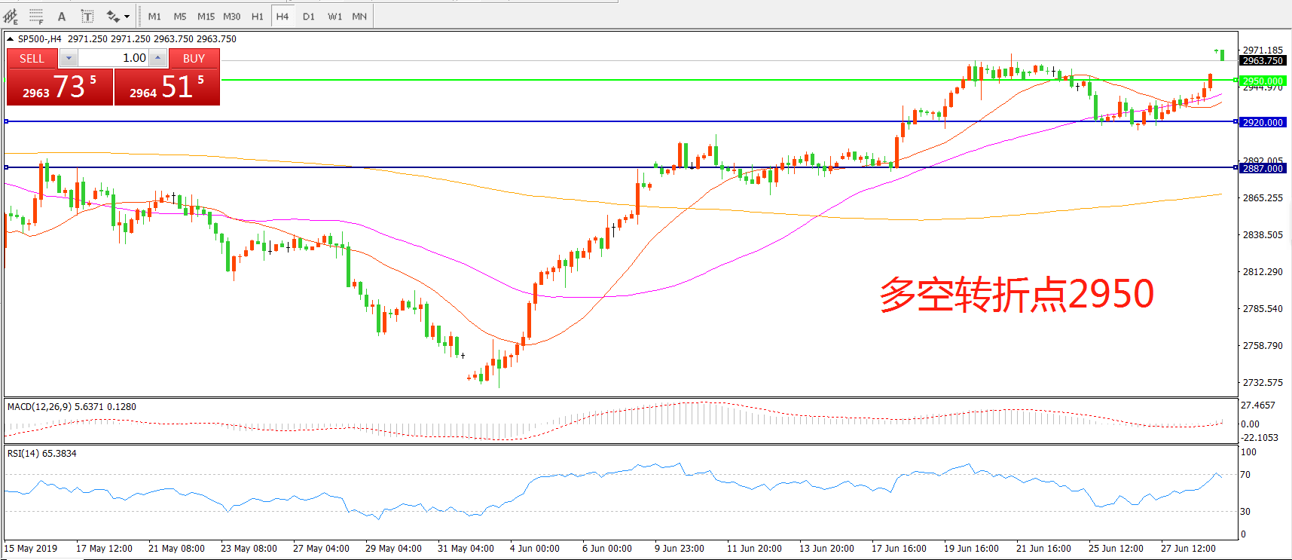This screenshot has height=560, width=1292.
Task: Decrease lot volume with down arrow
Action: click(69, 58)
